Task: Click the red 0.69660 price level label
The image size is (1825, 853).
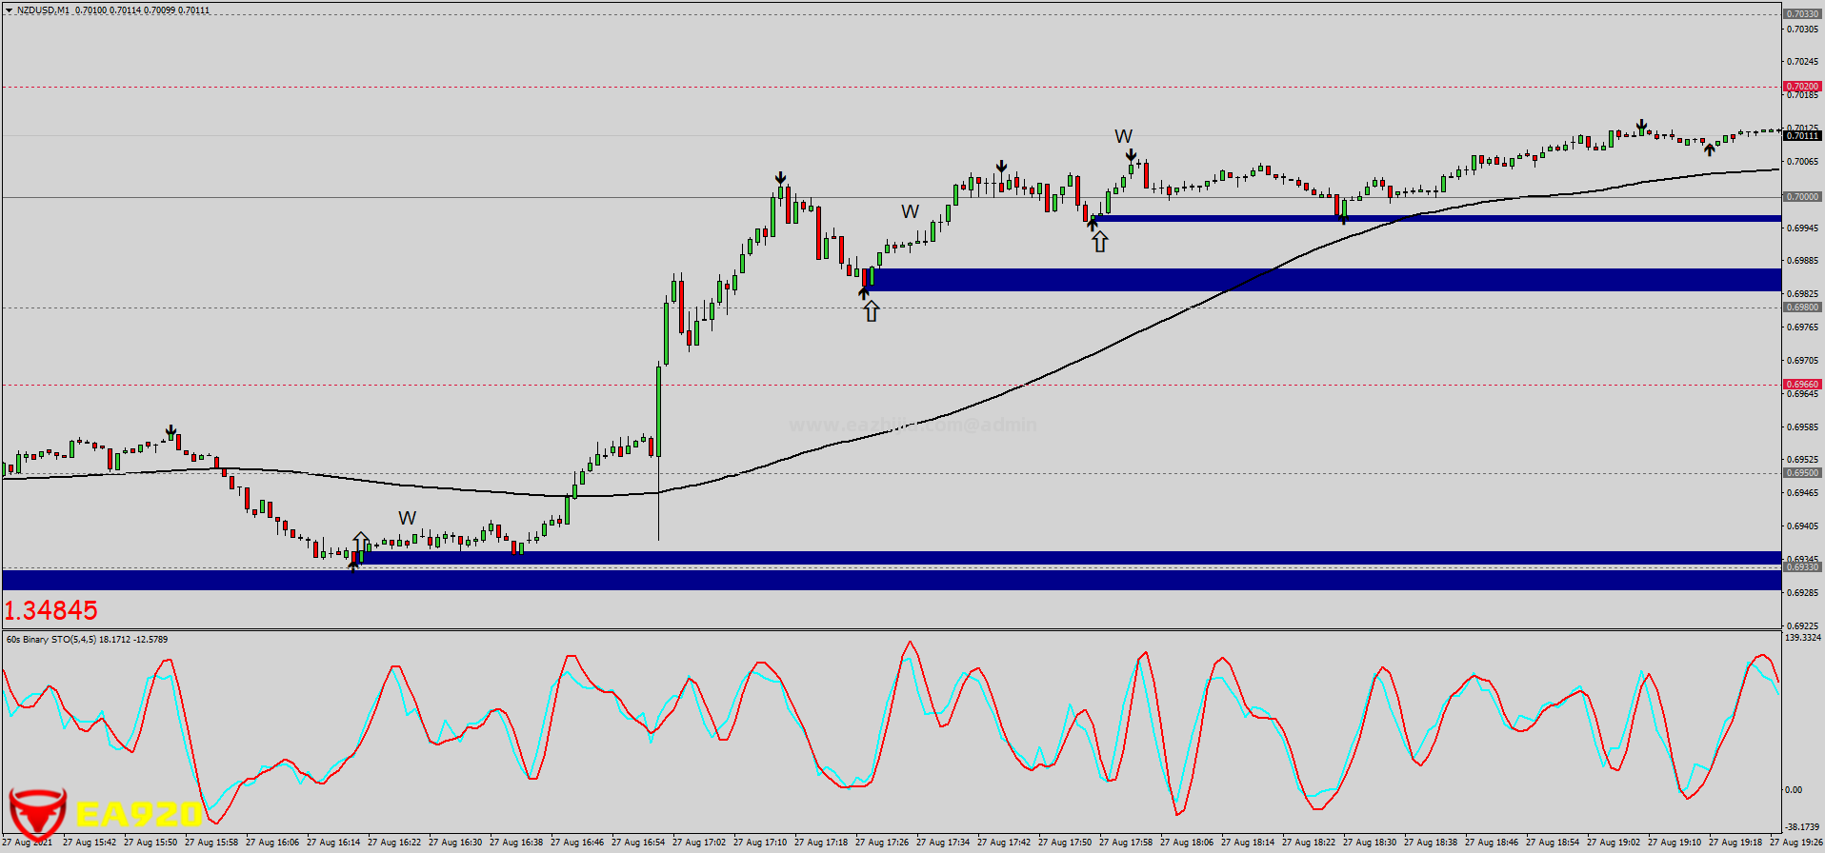Action: click(x=1801, y=385)
